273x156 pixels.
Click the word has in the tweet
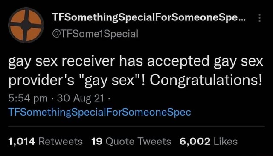(131, 61)
